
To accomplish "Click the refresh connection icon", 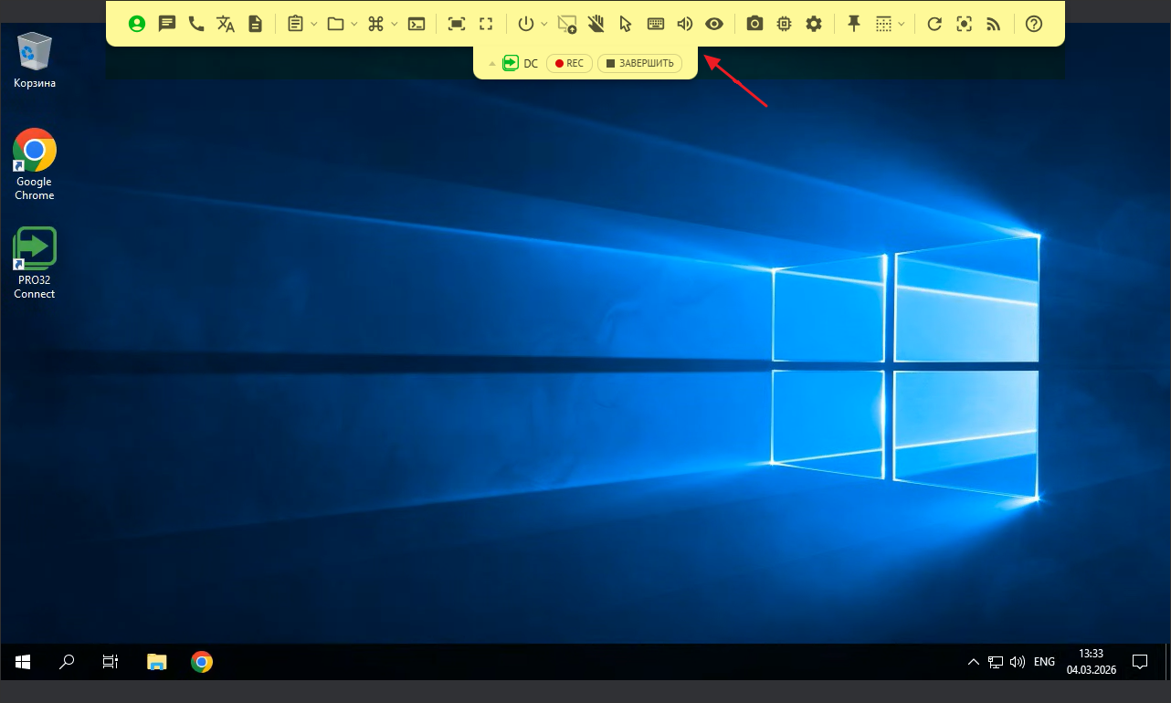I will 934,24.
